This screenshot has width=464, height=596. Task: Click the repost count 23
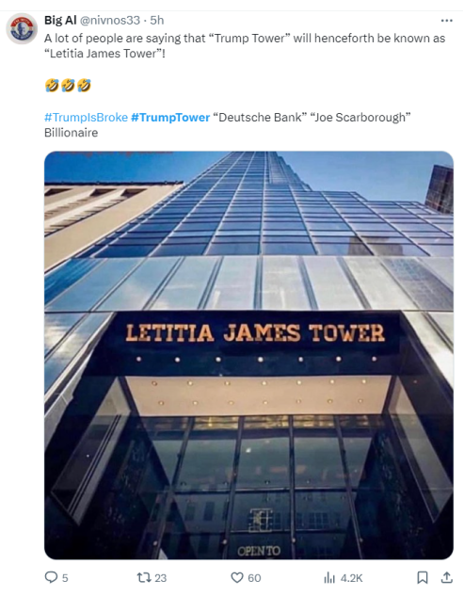[160, 578]
